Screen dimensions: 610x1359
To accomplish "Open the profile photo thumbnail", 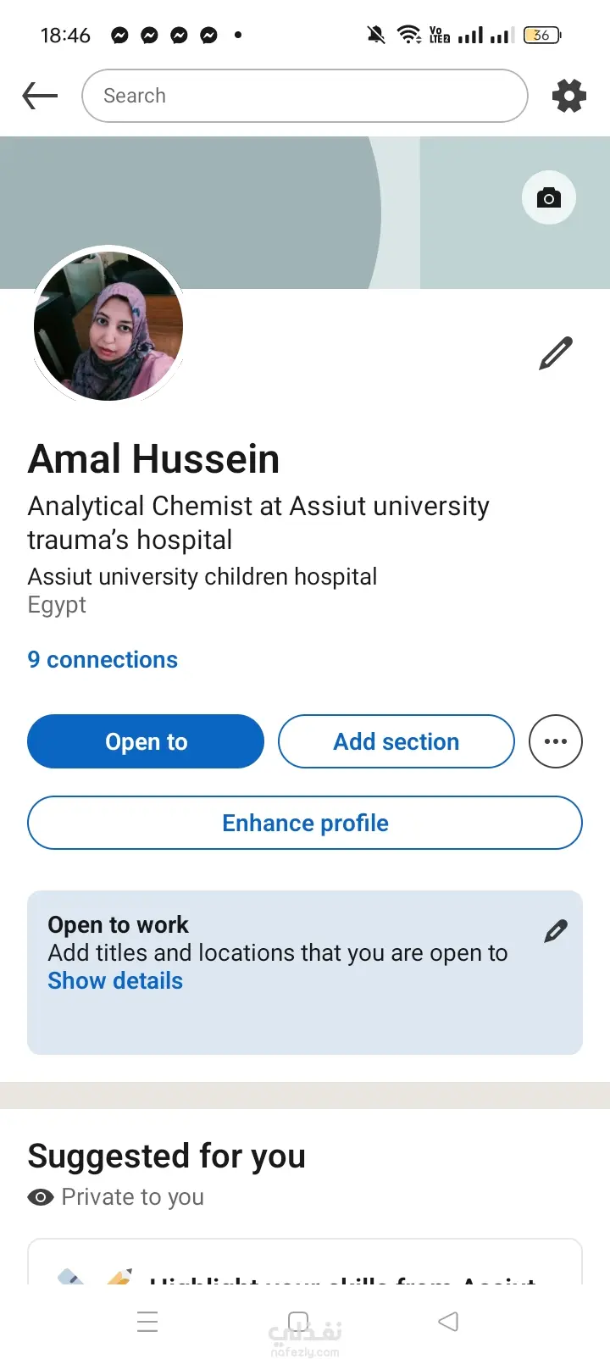I will pos(108,326).
